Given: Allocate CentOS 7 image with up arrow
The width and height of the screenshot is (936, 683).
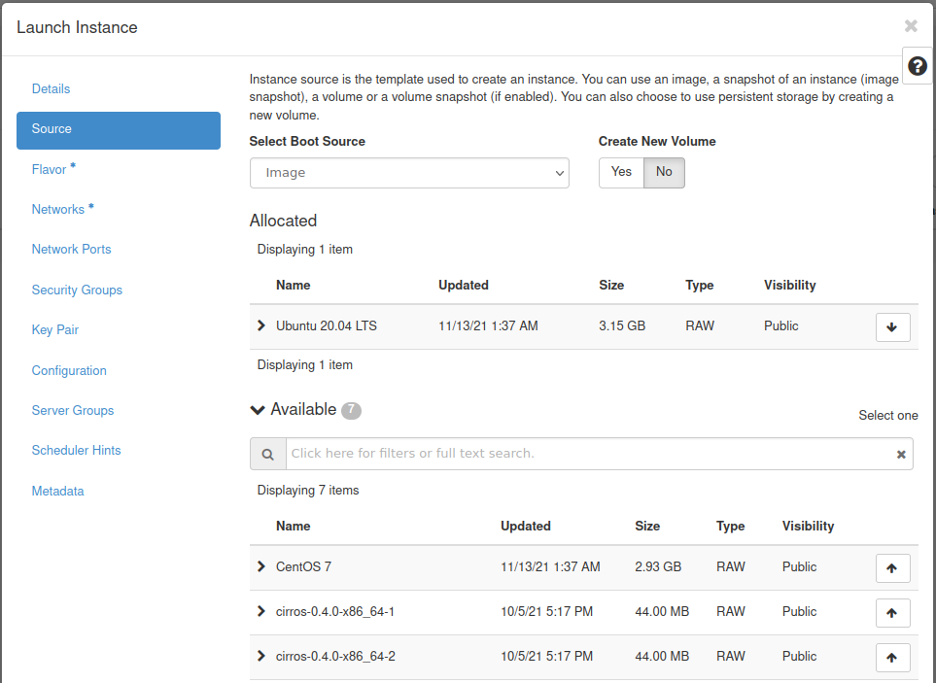Looking at the screenshot, I should point(892,567).
